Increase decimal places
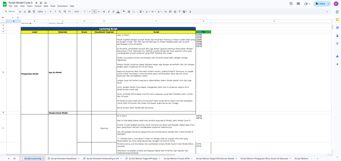This screenshot has width=341, height=161. pyautogui.click(x=65, y=12)
